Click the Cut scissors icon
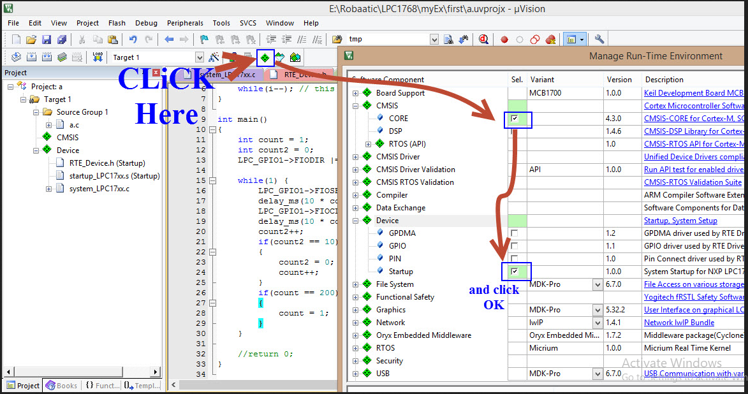The width and height of the screenshot is (748, 394). (82, 39)
